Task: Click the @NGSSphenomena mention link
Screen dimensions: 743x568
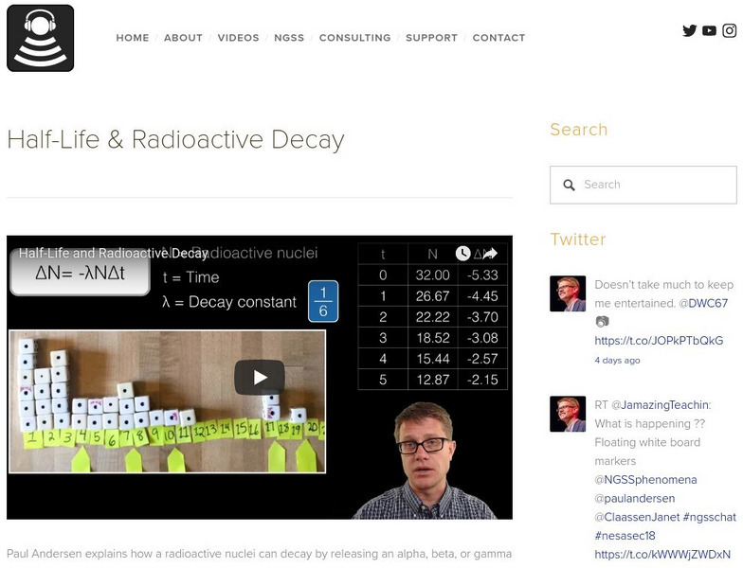Action: pos(645,480)
